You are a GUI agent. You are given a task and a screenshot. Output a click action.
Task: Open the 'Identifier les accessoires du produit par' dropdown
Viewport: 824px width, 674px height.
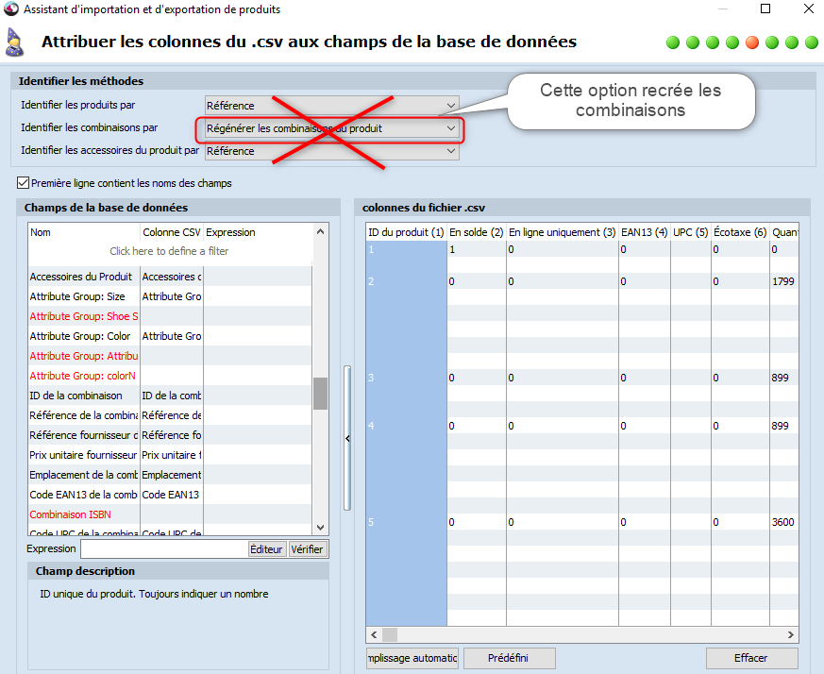coord(331,151)
